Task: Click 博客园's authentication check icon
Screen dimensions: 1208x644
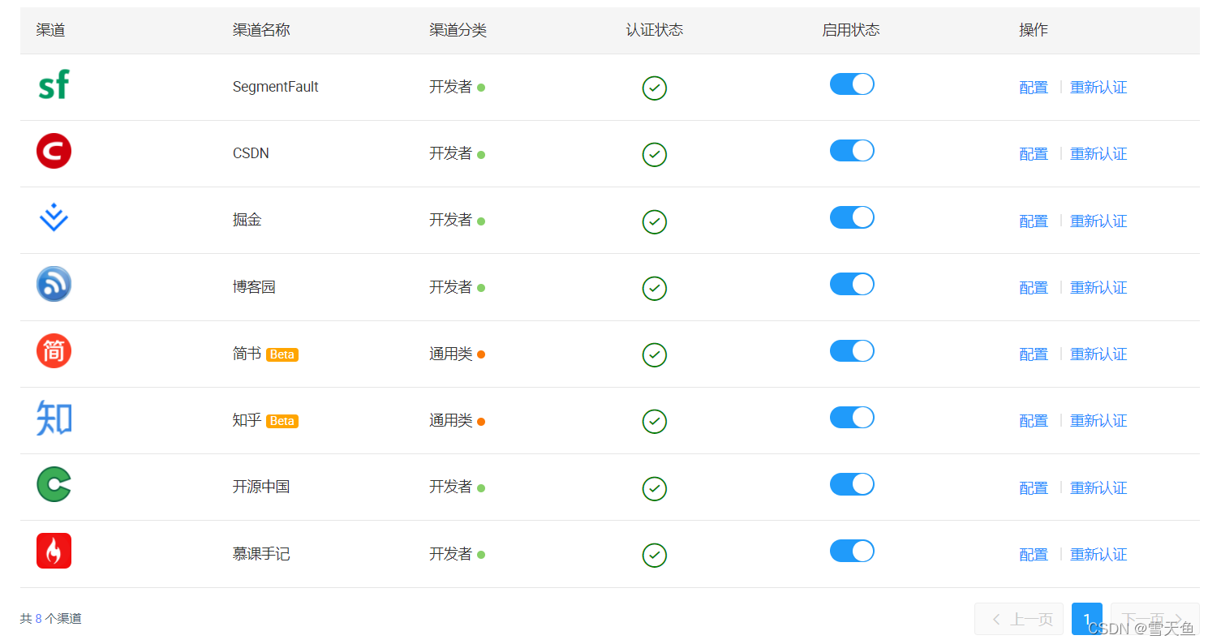Action: (655, 288)
